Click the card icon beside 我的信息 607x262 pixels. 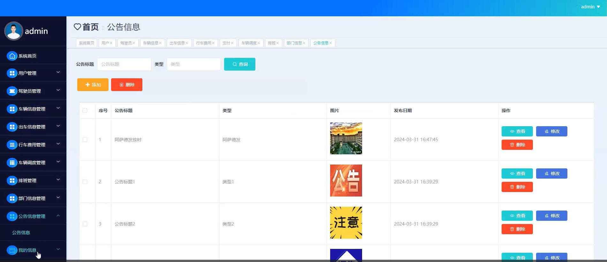click(12, 250)
